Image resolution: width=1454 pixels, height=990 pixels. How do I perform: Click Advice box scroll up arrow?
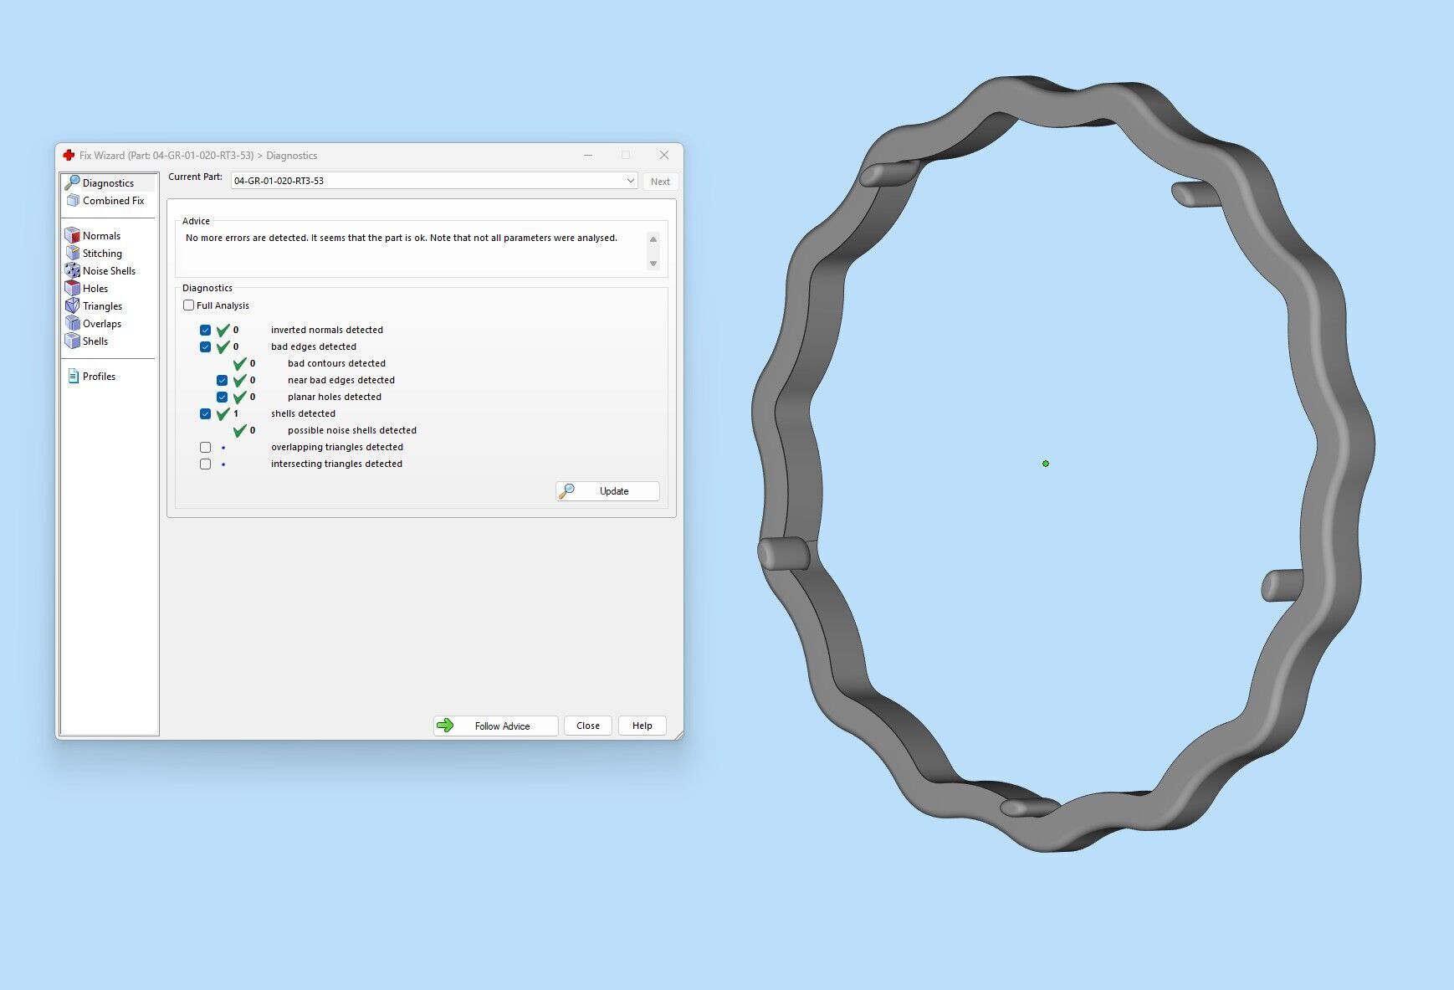tap(653, 239)
